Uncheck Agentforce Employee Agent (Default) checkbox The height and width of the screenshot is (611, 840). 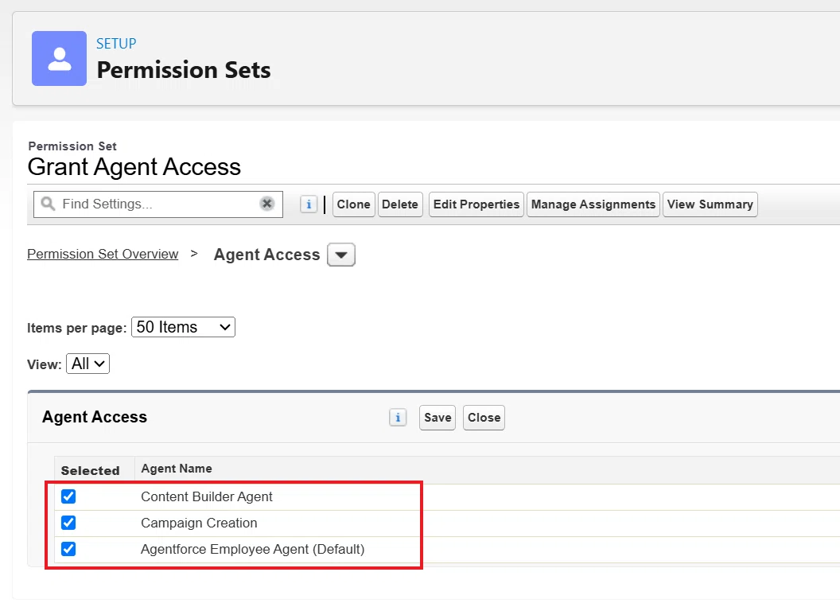tap(68, 549)
